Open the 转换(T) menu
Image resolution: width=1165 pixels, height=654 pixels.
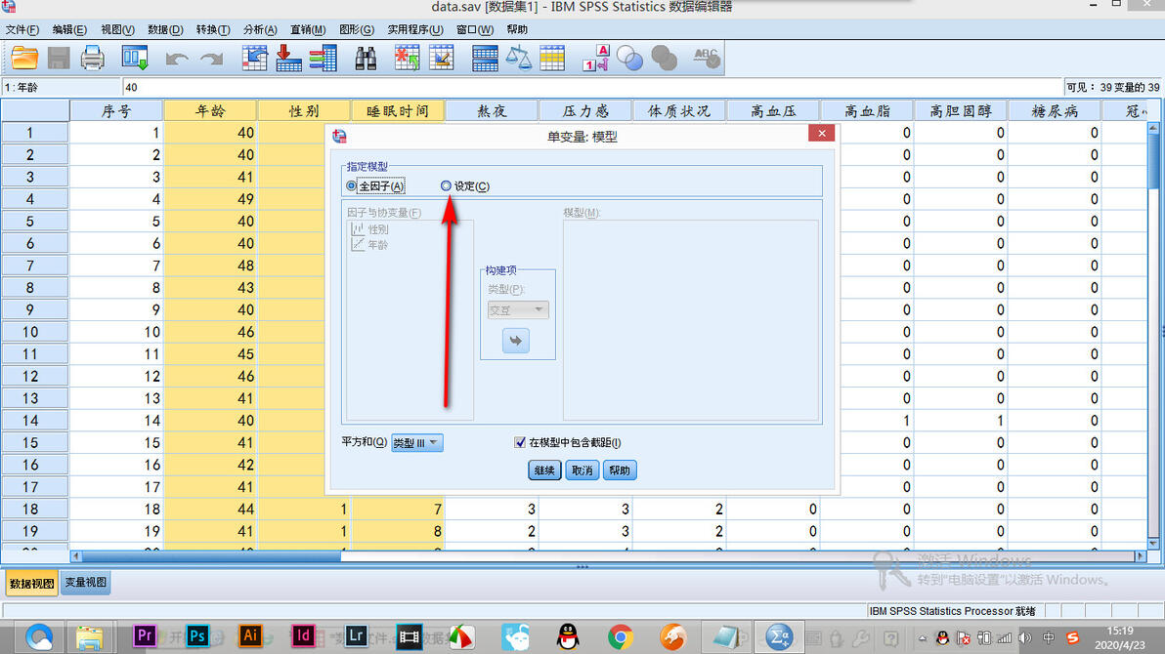[212, 29]
